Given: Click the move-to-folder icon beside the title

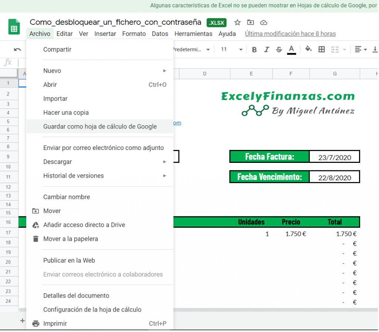Looking at the screenshot, I should (251, 23).
